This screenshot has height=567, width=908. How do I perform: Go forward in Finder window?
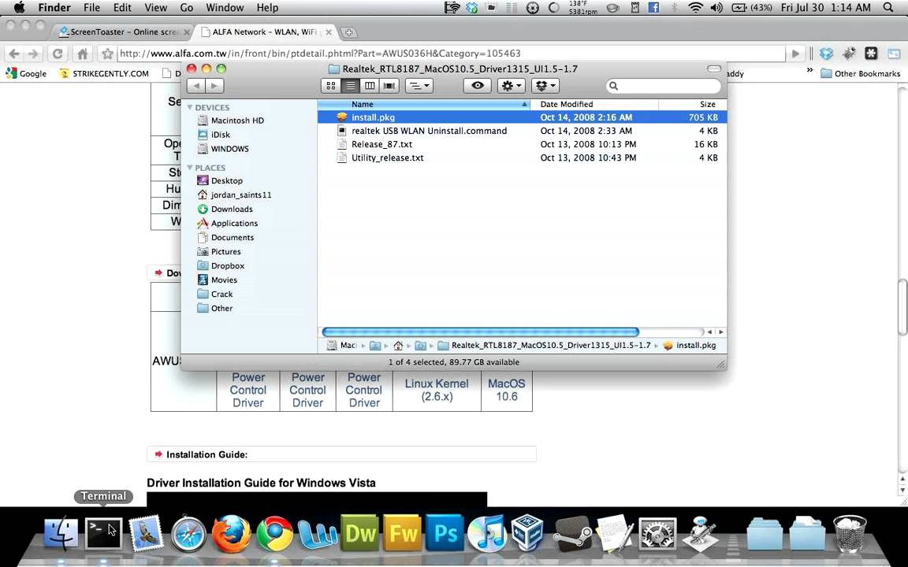point(214,86)
